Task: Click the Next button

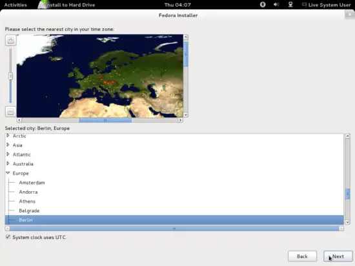Action: coord(338,256)
